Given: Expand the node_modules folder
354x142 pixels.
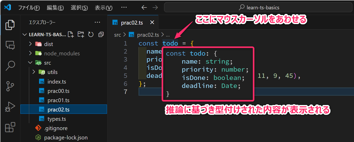Looking at the screenshot, I should point(62,54).
